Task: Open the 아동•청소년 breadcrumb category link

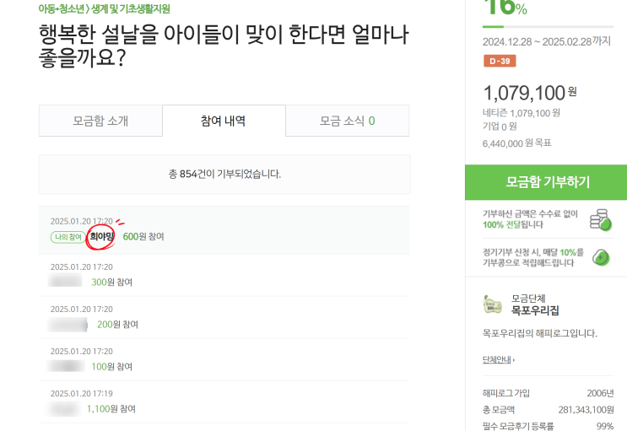Action: pos(62,8)
